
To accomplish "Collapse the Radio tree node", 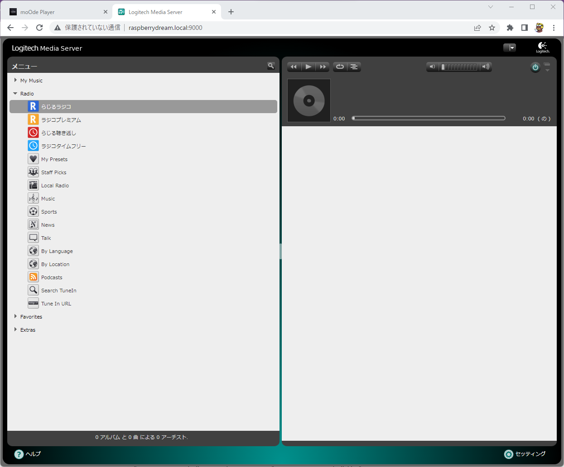I will coord(15,93).
